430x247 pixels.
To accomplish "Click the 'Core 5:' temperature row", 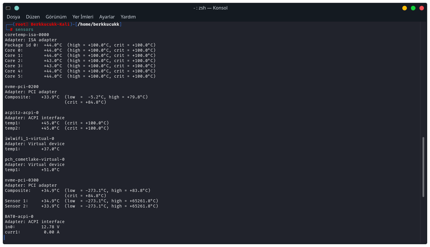I will tap(80, 76).
